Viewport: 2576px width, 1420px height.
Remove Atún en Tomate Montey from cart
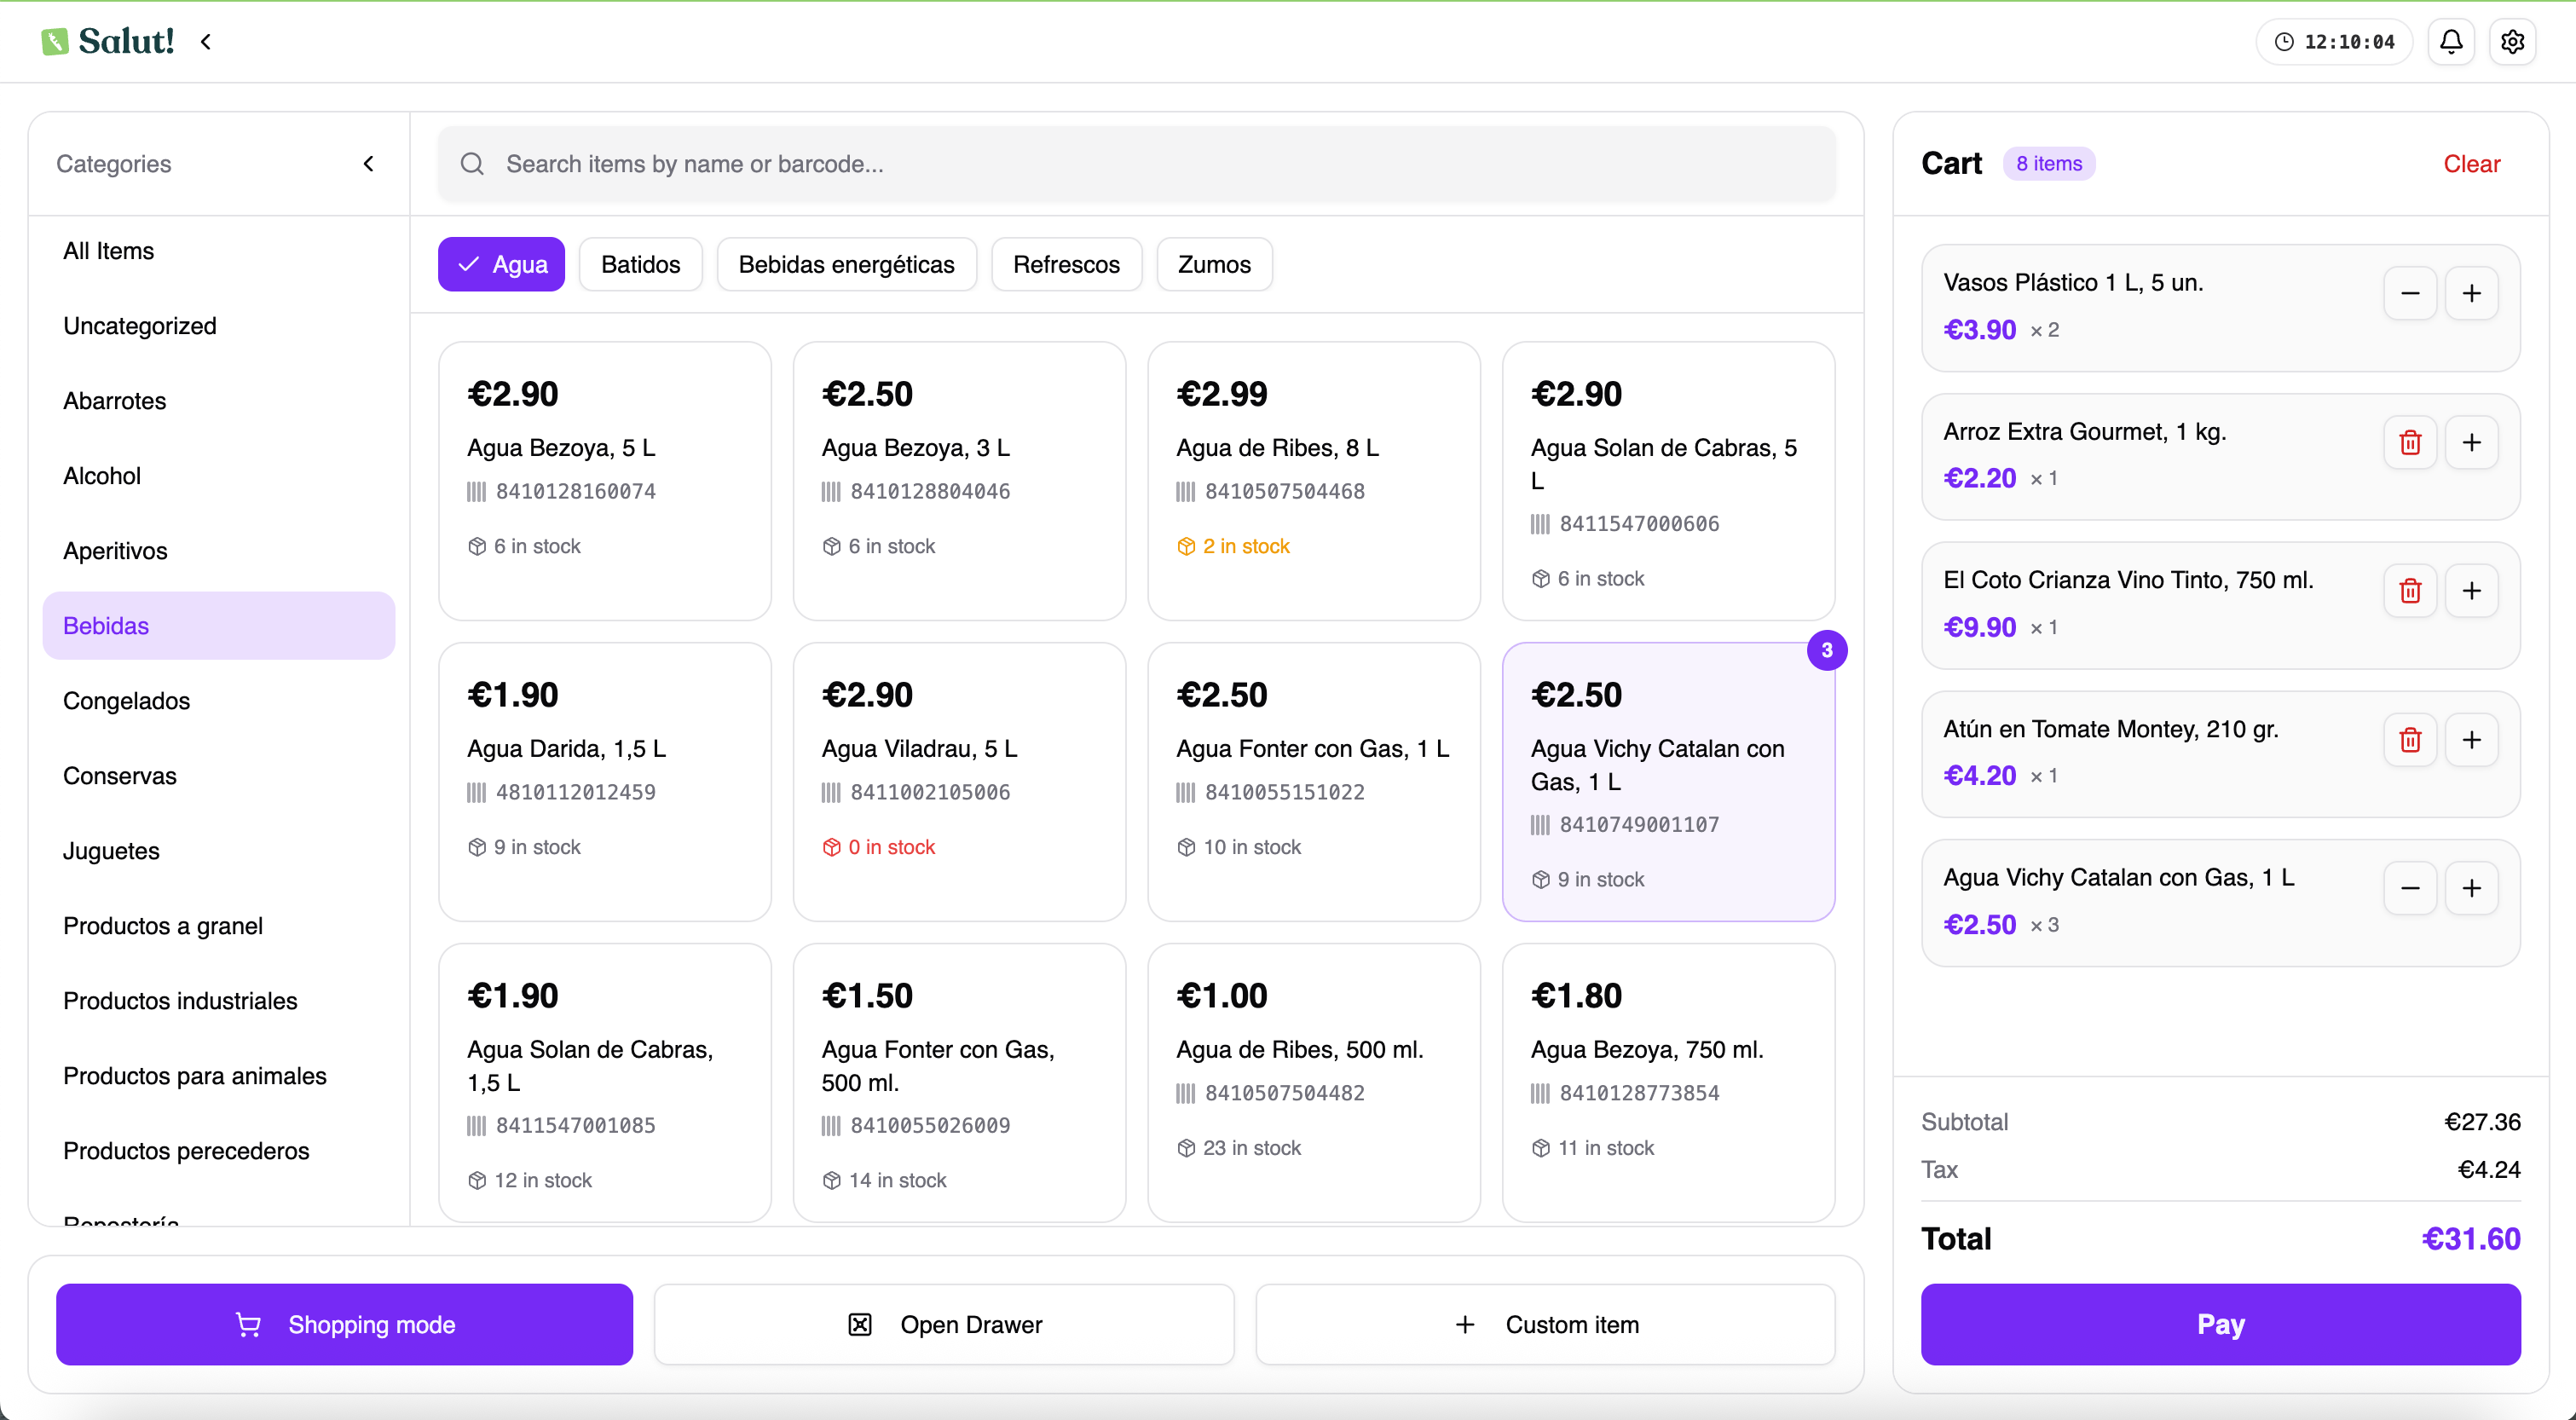pos(2410,740)
